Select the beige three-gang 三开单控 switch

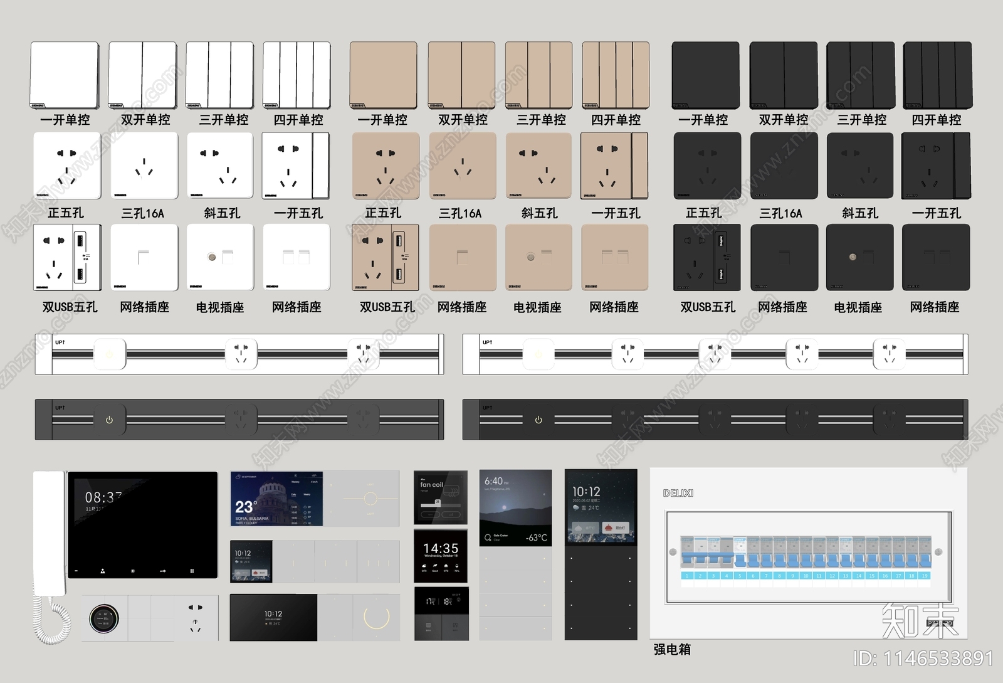pyautogui.click(x=538, y=75)
